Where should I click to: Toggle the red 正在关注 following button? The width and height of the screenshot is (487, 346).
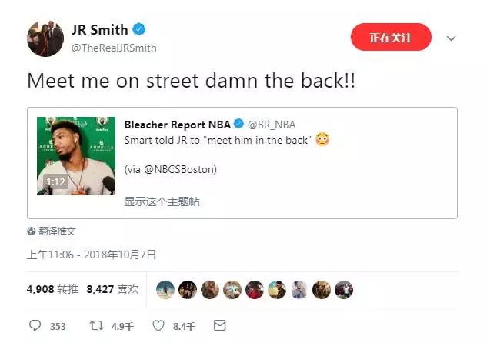coord(391,37)
